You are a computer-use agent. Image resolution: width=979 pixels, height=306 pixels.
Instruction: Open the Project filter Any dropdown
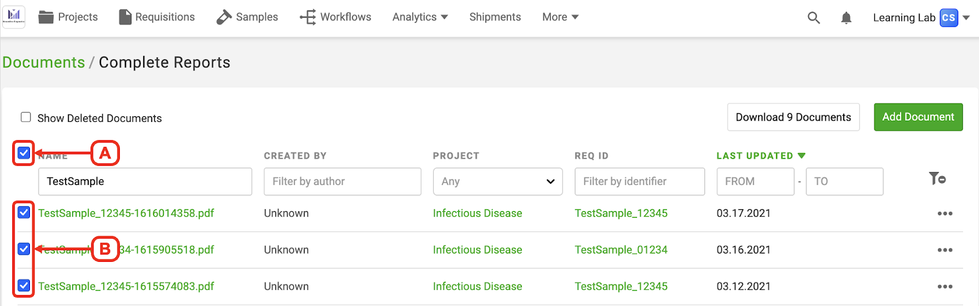pyautogui.click(x=497, y=182)
